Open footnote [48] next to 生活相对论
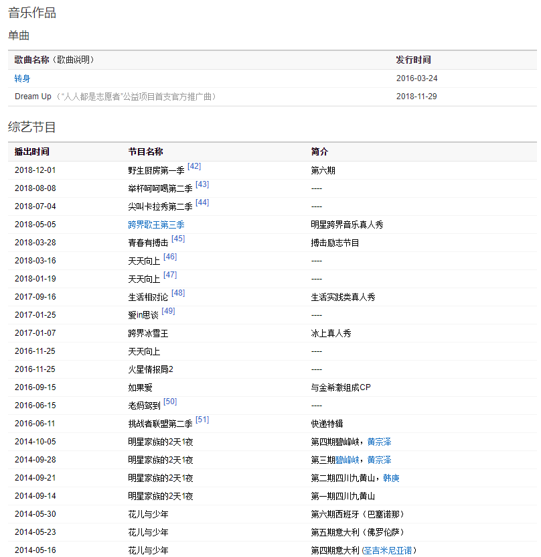Image resolution: width=541 pixels, height=557 pixels. 178,293
